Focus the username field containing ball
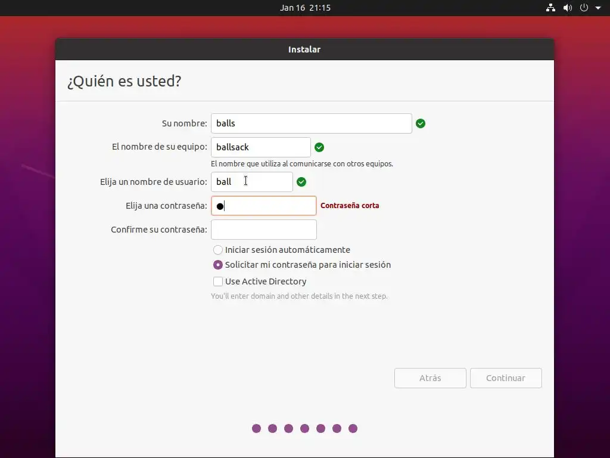This screenshot has width=610, height=458. pos(252,182)
